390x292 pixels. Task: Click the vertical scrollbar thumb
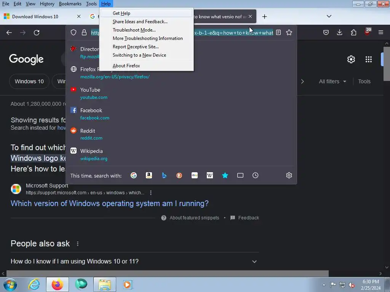(387, 63)
